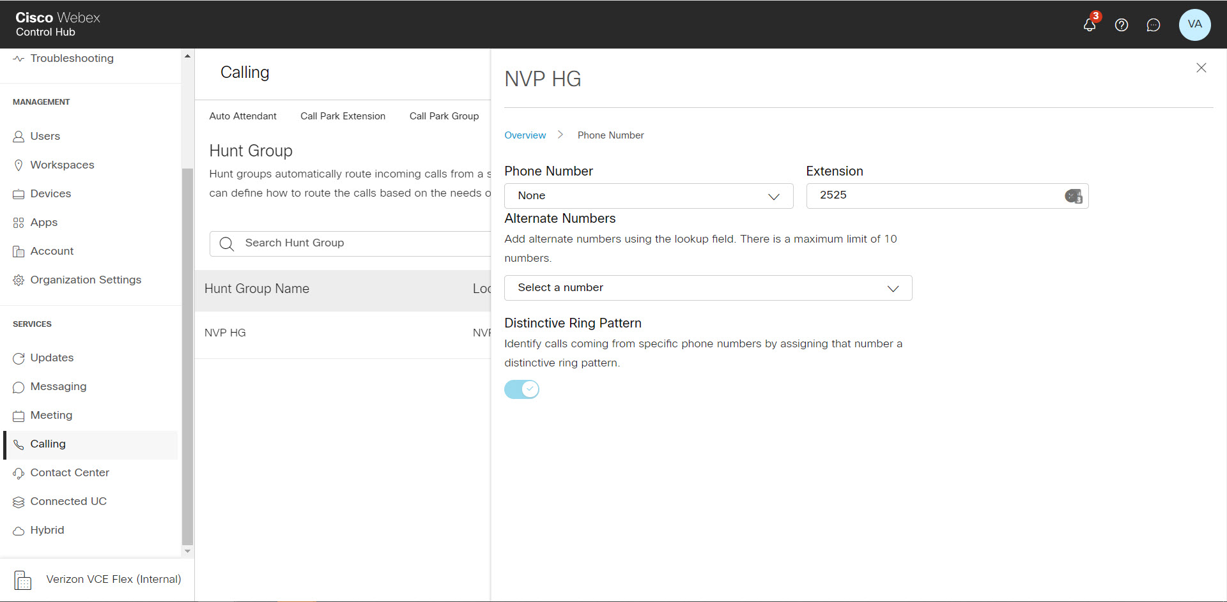Select the NVP HG hunt group

(x=225, y=332)
